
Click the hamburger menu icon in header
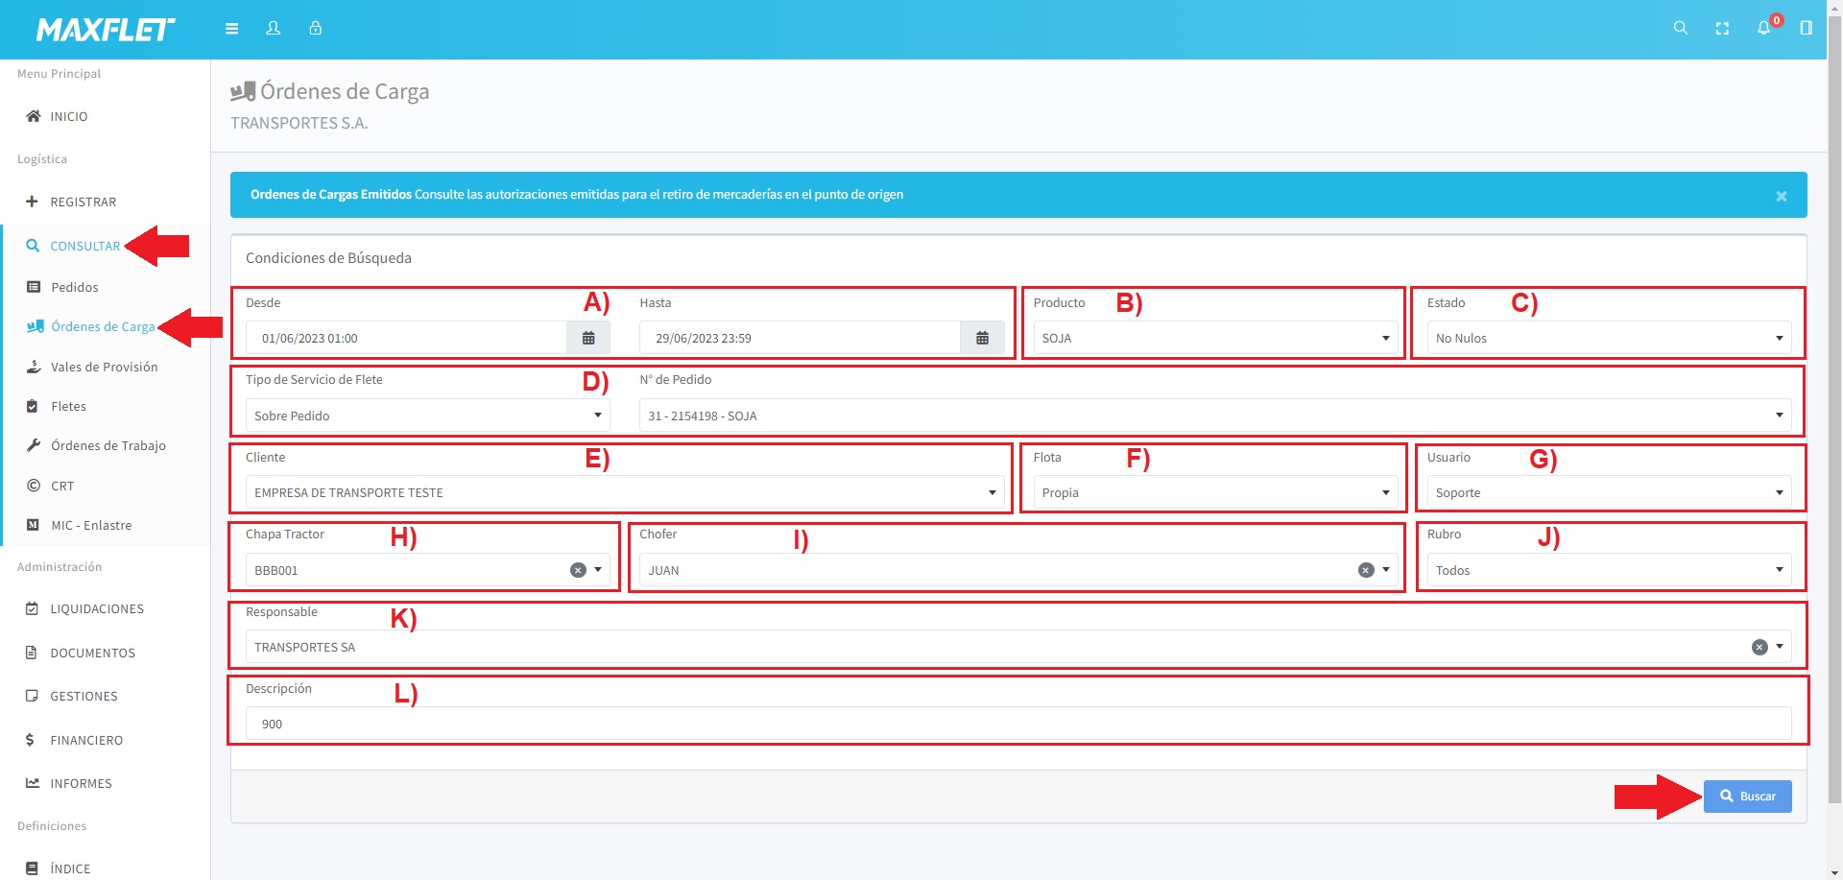tap(231, 29)
